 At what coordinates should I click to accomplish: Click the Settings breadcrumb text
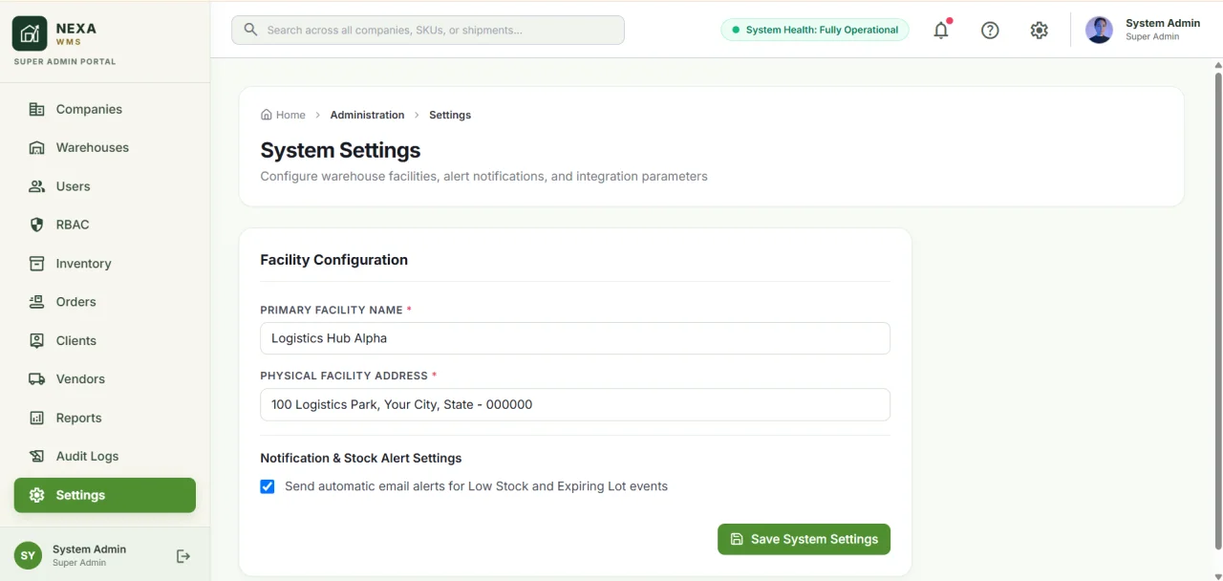click(450, 115)
